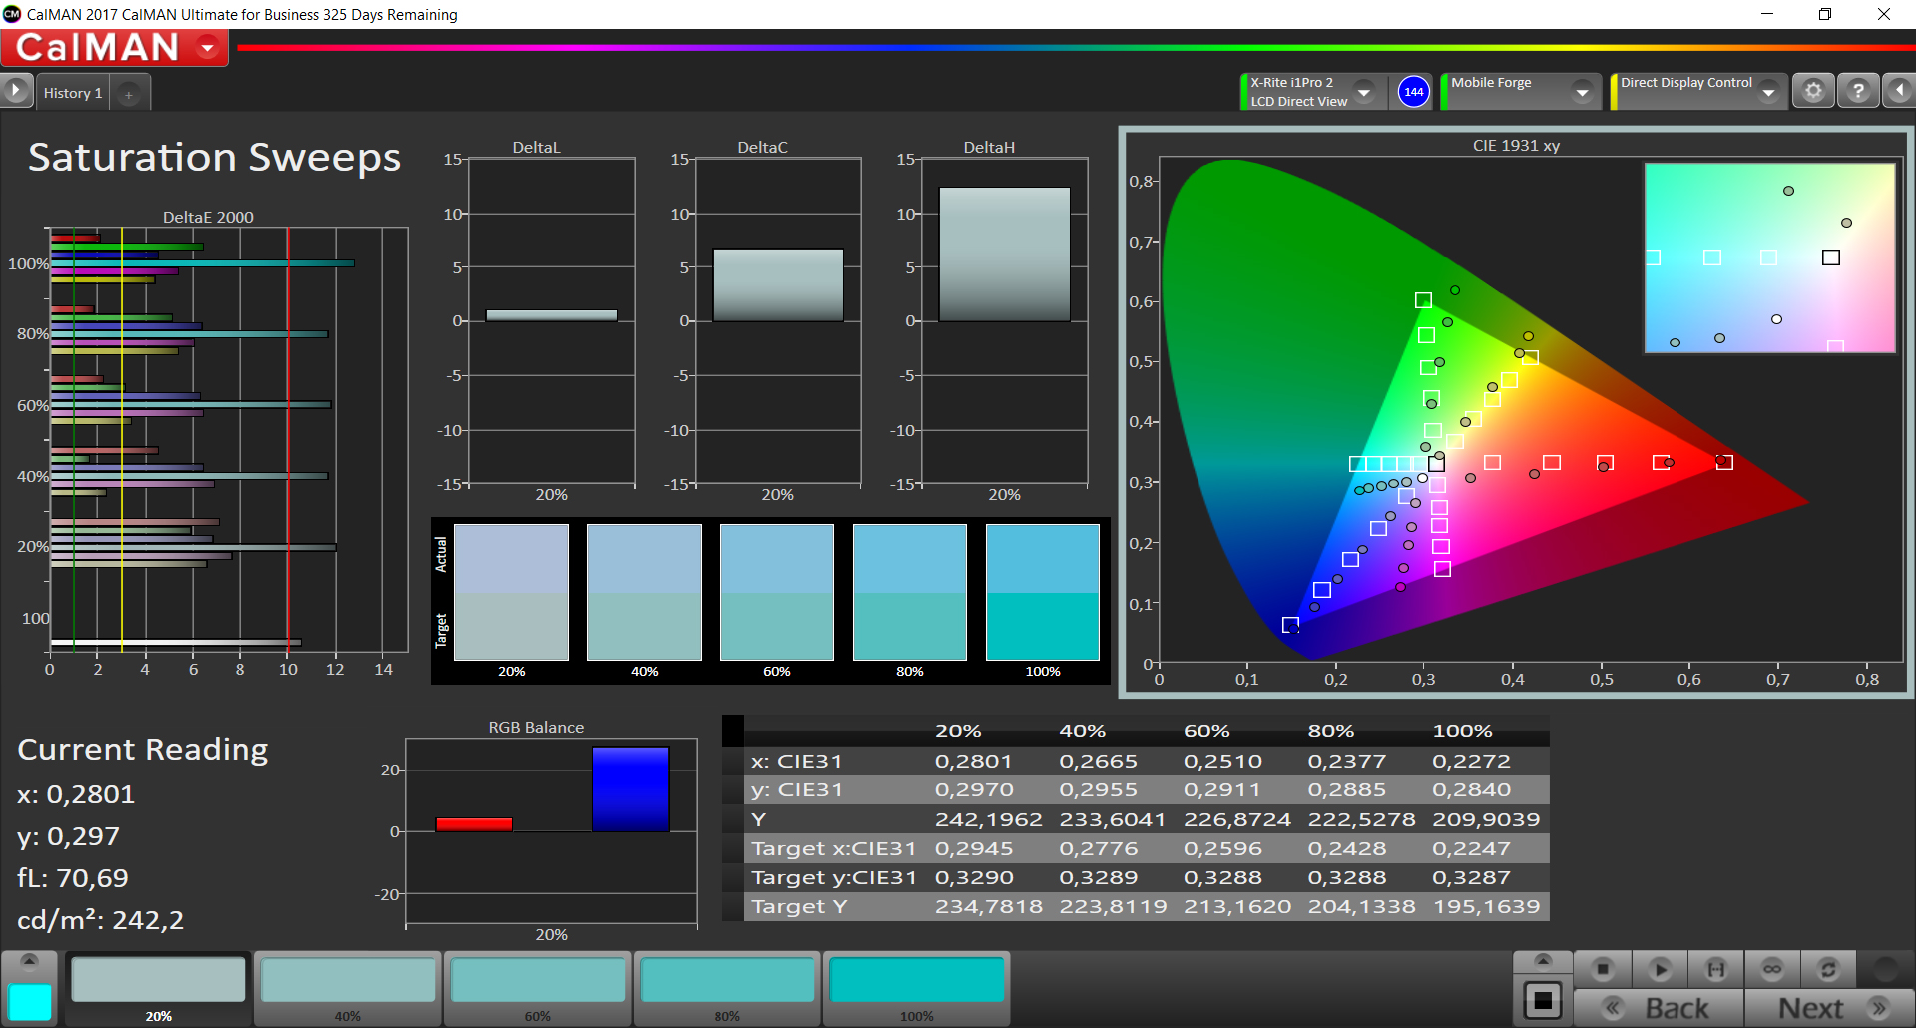Collapse the right panel arrow
This screenshot has height=1028, width=1916.
[1899, 91]
